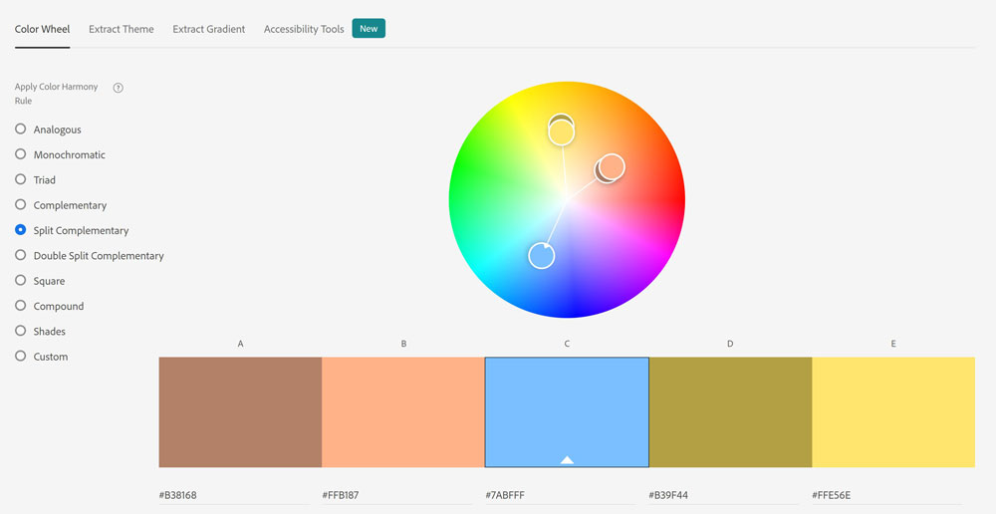Image resolution: width=996 pixels, height=514 pixels.
Task: Go to the Accessibility Tools tab
Action: coord(304,29)
